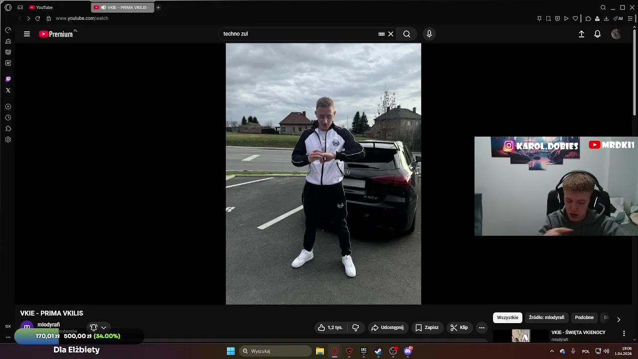638x359 pixels.
Task: Show more filter chips with right arrow
Action: pos(619,320)
